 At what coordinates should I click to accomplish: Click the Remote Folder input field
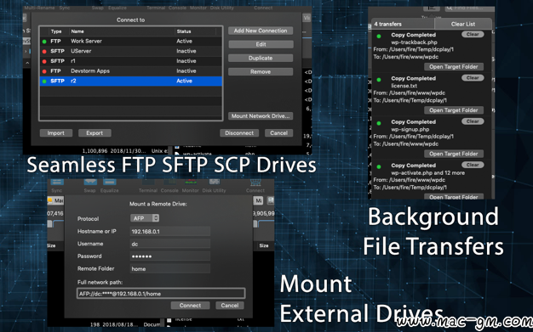coord(170,268)
